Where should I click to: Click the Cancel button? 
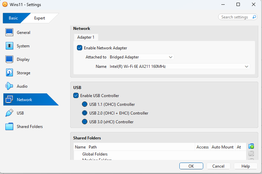tap(218, 166)
